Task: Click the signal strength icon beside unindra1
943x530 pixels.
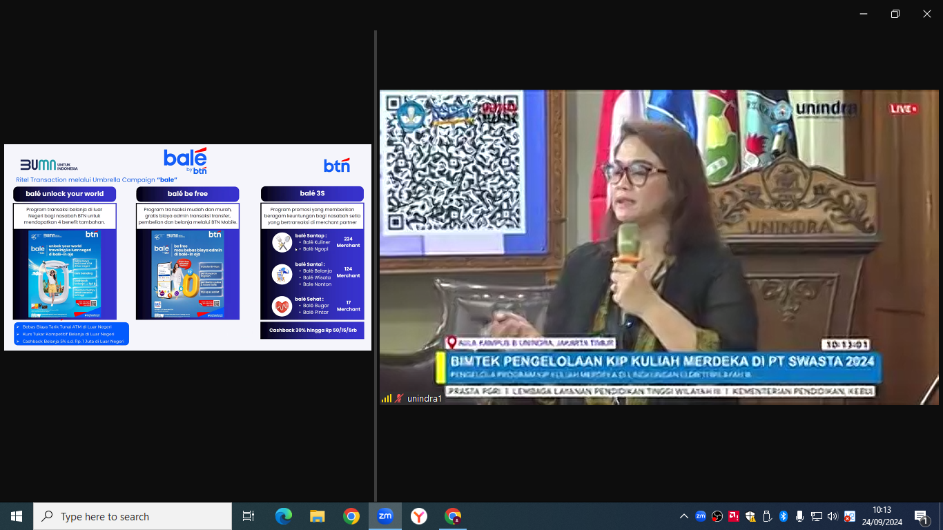Action: click(x=387, y=398)
